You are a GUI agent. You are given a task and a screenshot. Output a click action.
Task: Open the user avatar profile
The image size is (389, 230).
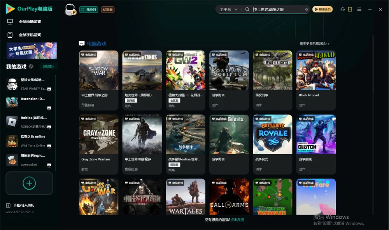70,10
